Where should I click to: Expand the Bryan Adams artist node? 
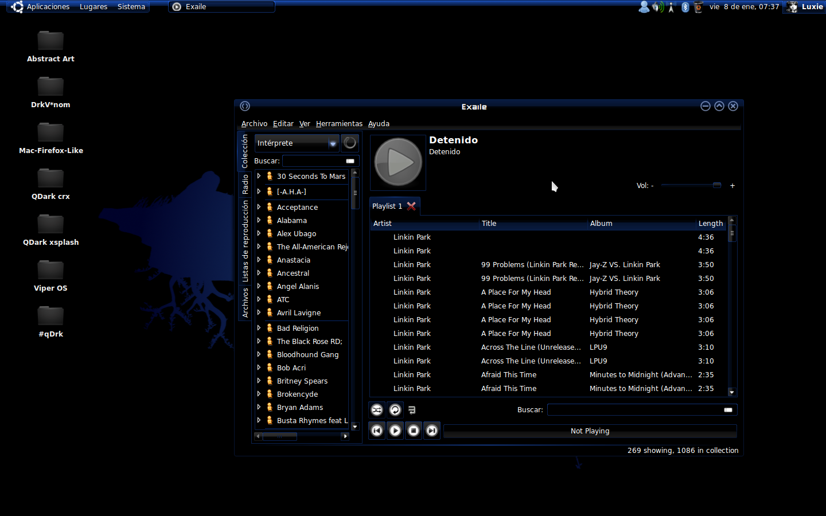(259, 407)
